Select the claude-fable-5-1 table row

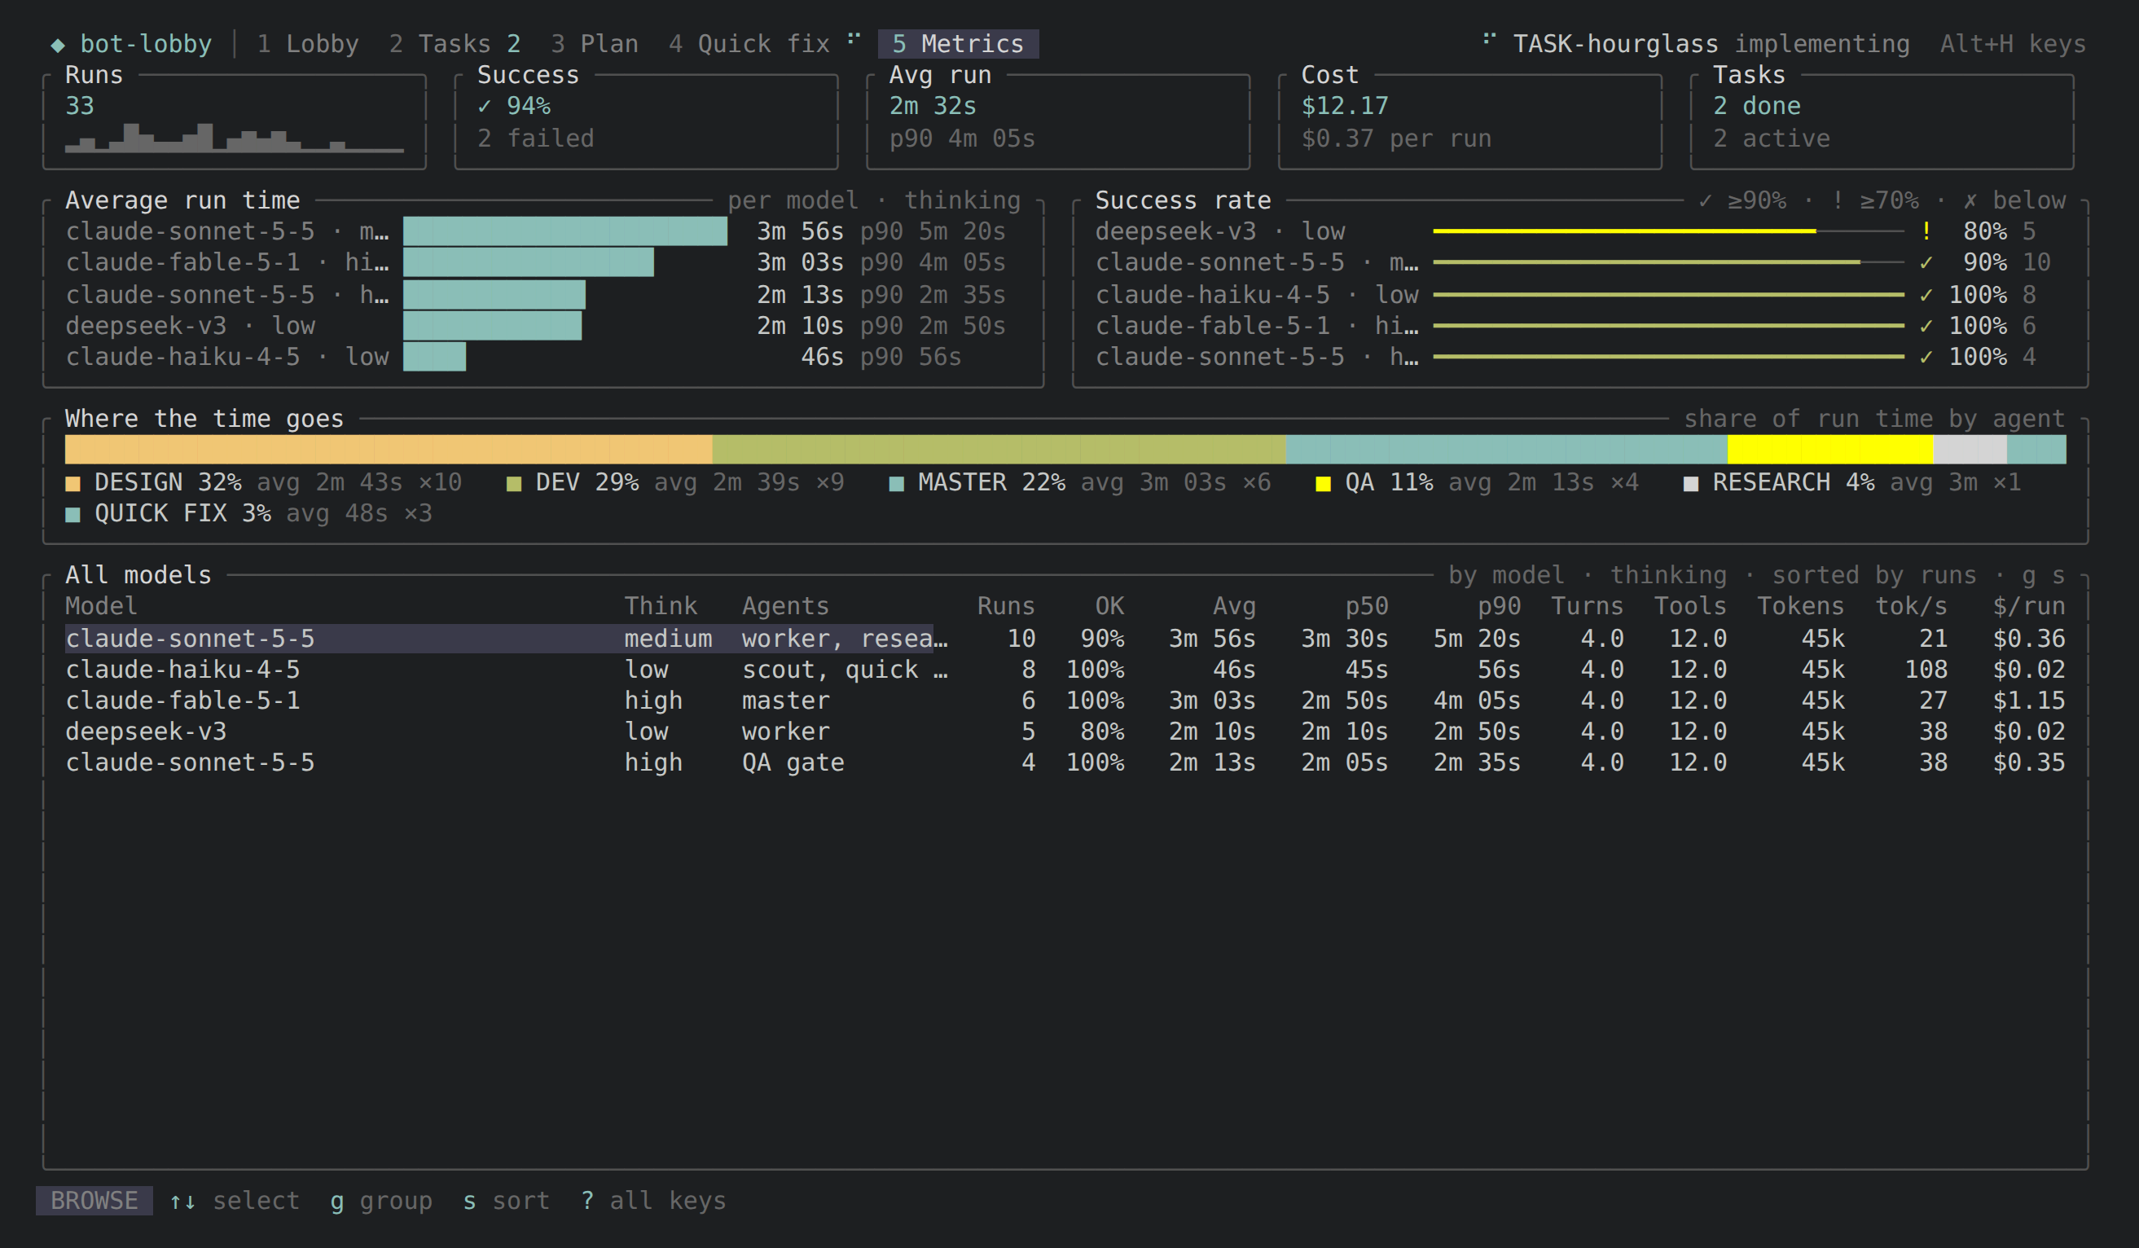pos(1065,701)
